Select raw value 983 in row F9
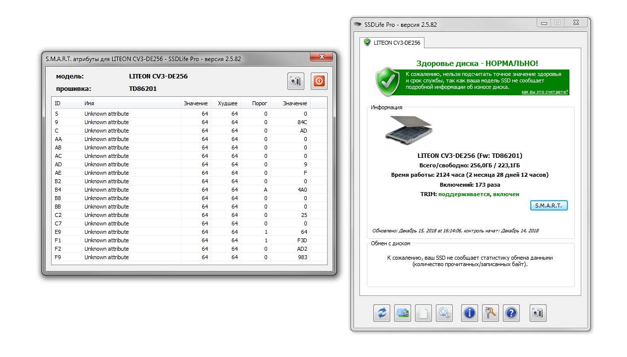This screenshot has height=357, width=627. [x=302, y=257]
